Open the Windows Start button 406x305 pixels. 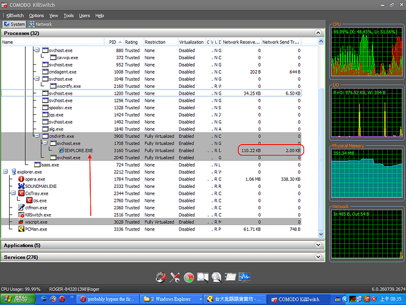tap(18, 299)
